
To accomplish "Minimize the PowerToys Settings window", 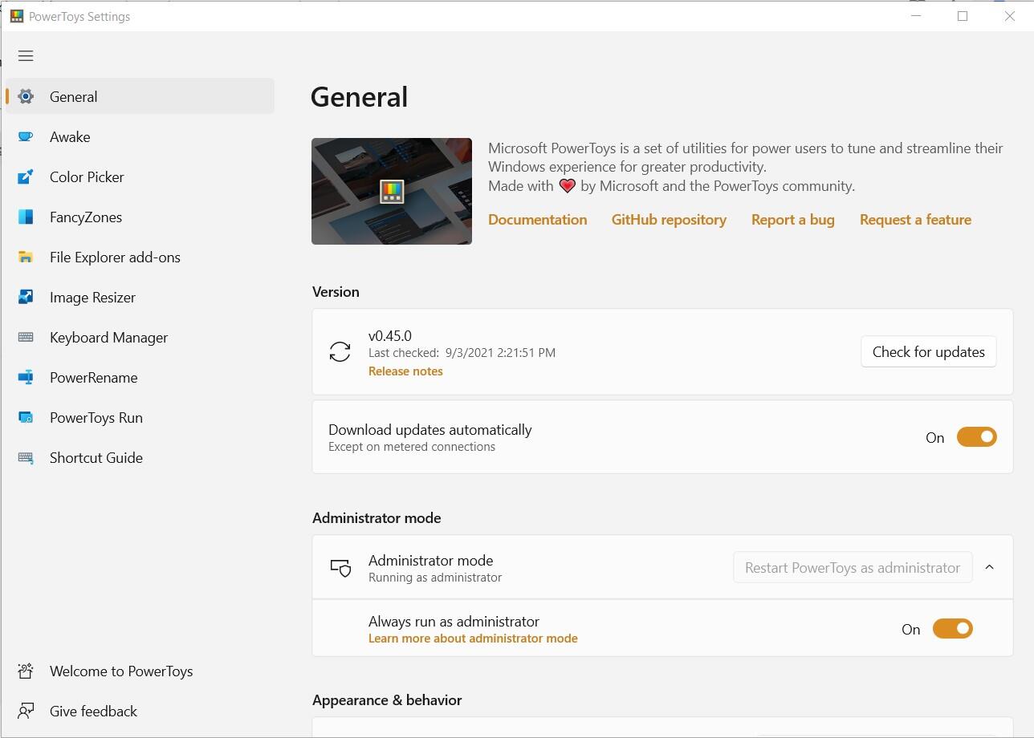I will point(916,16).
